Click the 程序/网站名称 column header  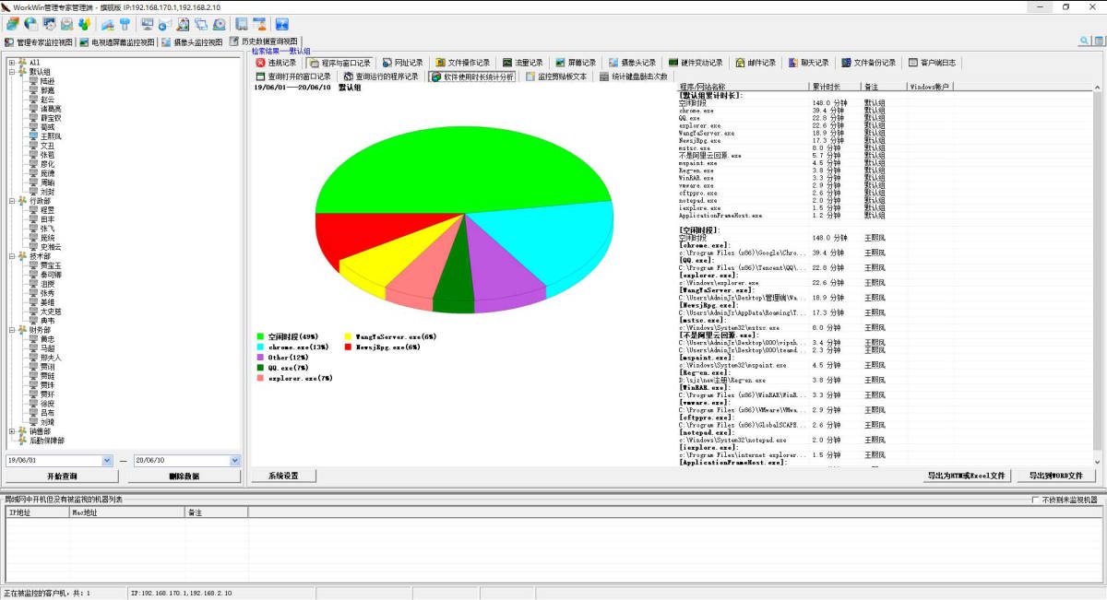(x=744, y=87)
